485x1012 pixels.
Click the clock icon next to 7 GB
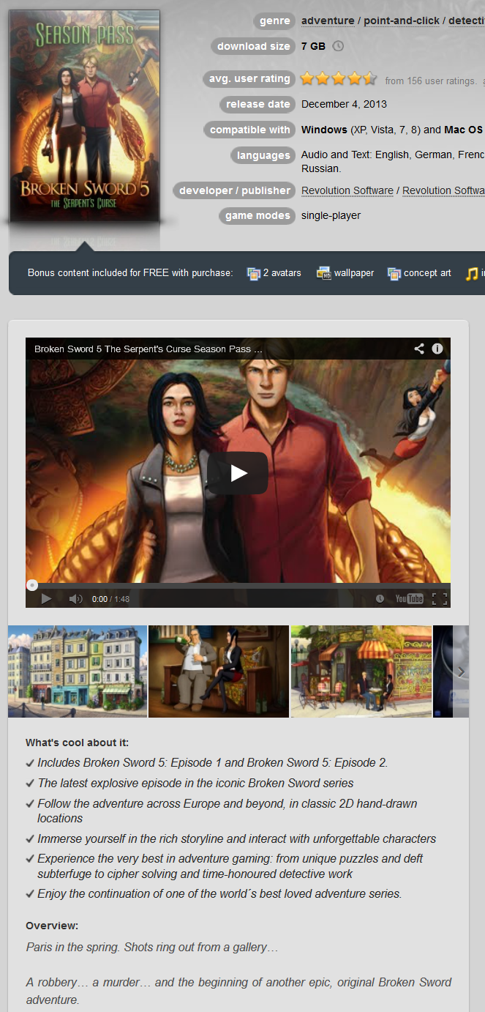(338, 46)
